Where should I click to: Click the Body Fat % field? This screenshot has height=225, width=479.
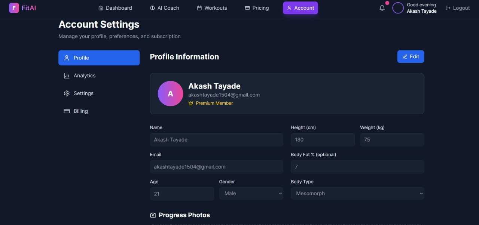pyautogui.click(x=357, y=167)
